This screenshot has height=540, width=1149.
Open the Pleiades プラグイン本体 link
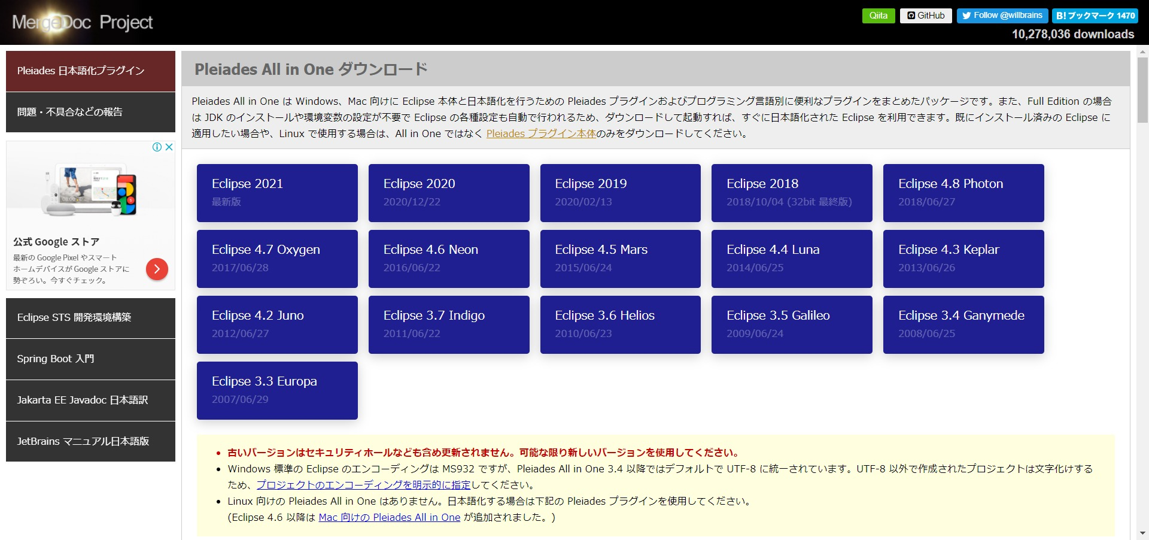[541, 134]
